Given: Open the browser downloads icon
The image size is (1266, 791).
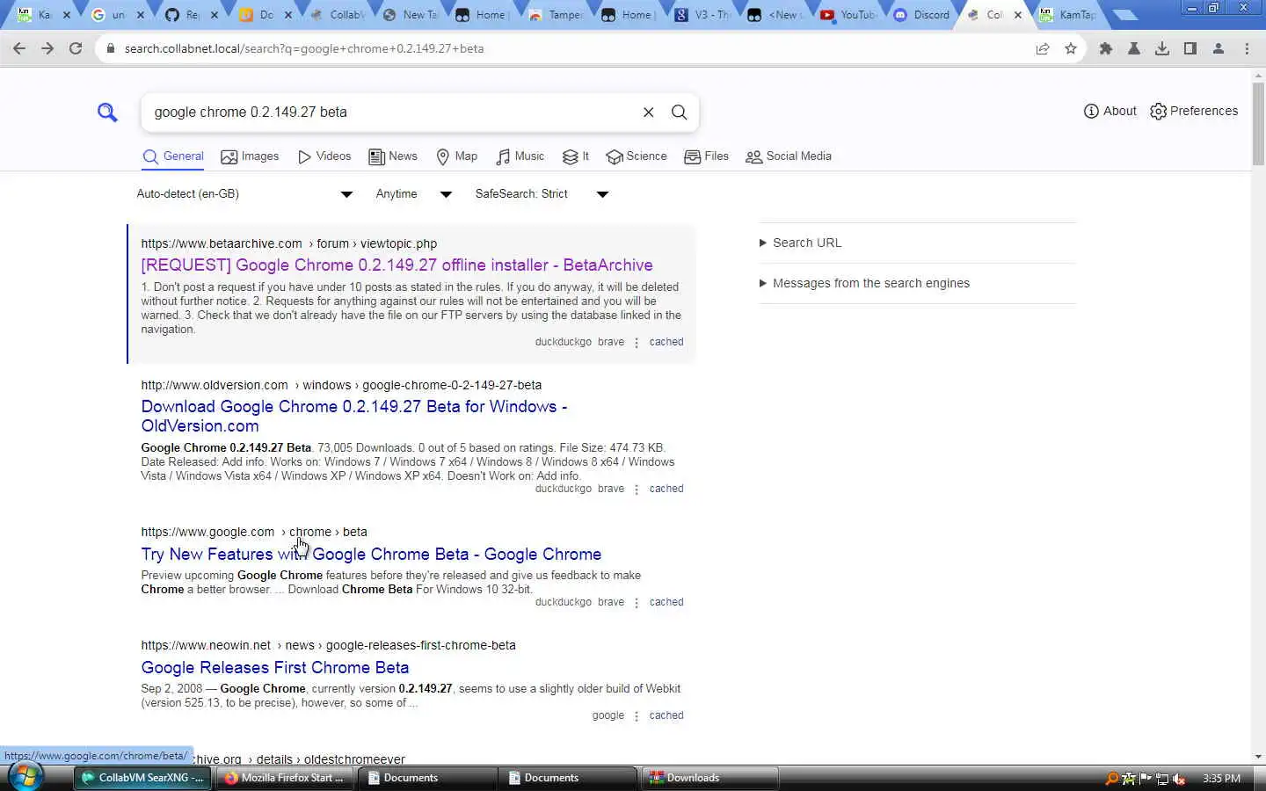Looking at the screenshot, I should click(1162, 48).
